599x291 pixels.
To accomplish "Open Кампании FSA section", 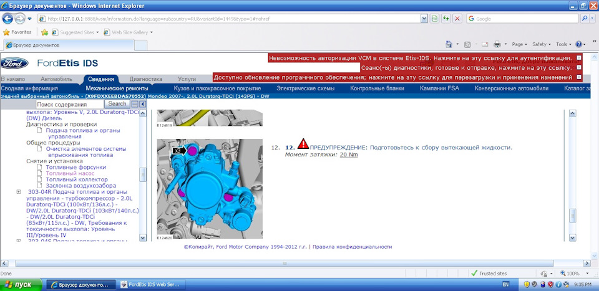I will click(440, 88).
